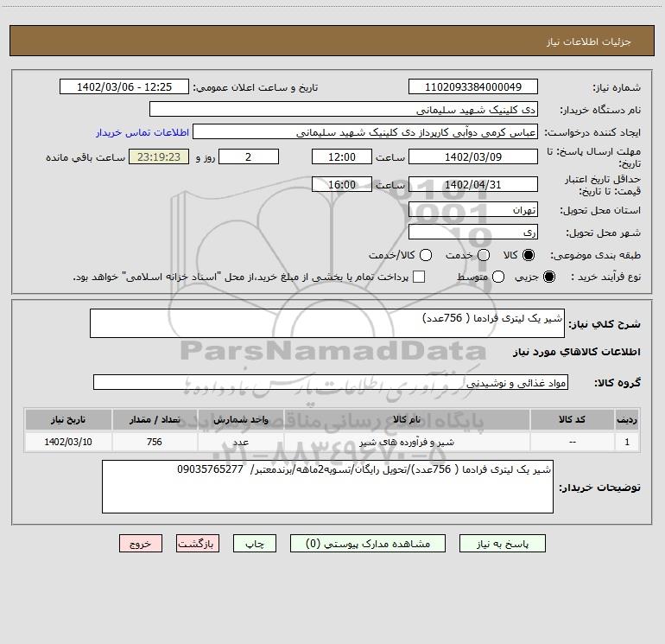
Task: Click the price validity date 1402/04/31
Action: tap(473, 184)
